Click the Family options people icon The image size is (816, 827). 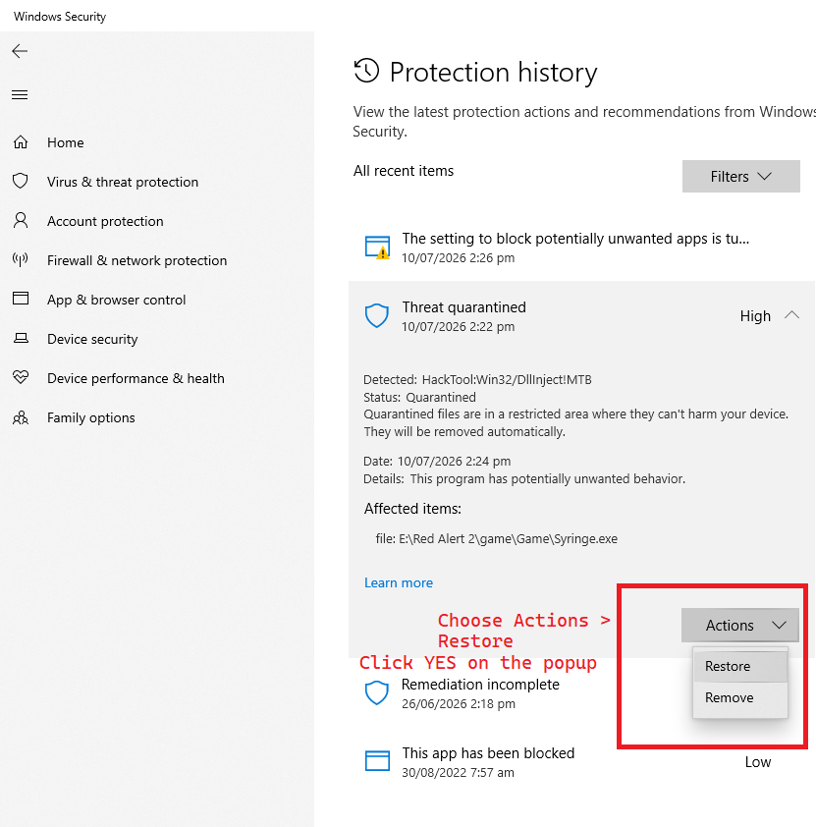pos(21,417)
